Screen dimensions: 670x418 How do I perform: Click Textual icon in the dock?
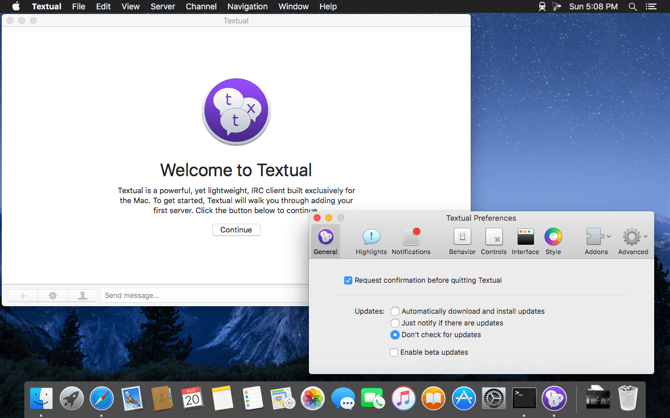point(554,399)
